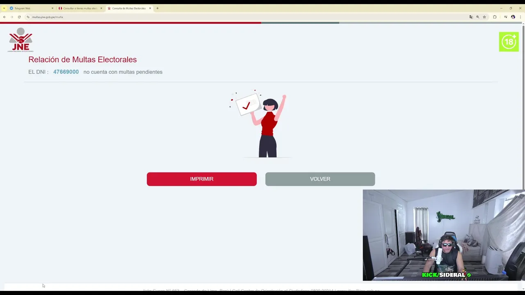Open the Chrome three-dot menu
525x295 pixels.
click(520, 17)
